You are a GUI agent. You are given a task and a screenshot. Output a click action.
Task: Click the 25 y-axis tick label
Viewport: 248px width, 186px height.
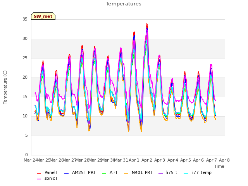[25, 58]
